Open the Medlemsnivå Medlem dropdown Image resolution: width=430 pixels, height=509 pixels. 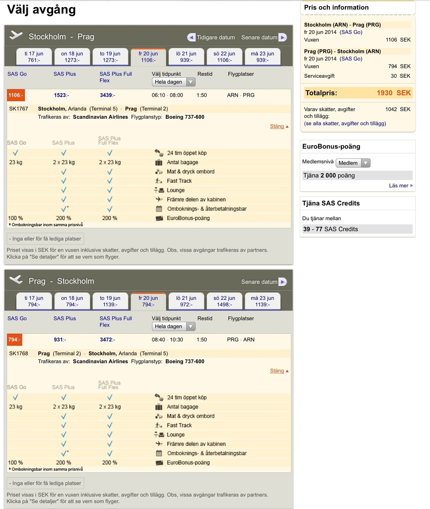pyautogui.click(x=353, y=163)
